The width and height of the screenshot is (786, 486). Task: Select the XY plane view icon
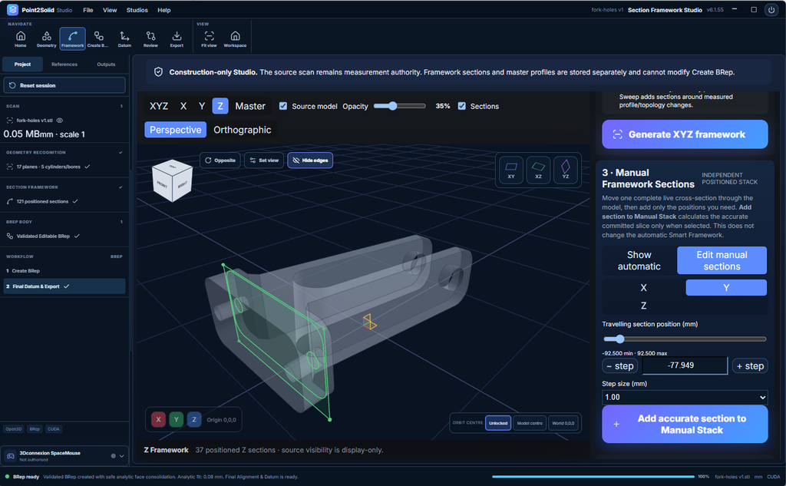click(x=510, y=170)
